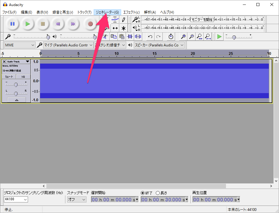Open the 解析(A) menu

pyautogui.click(x=150, y=12)
